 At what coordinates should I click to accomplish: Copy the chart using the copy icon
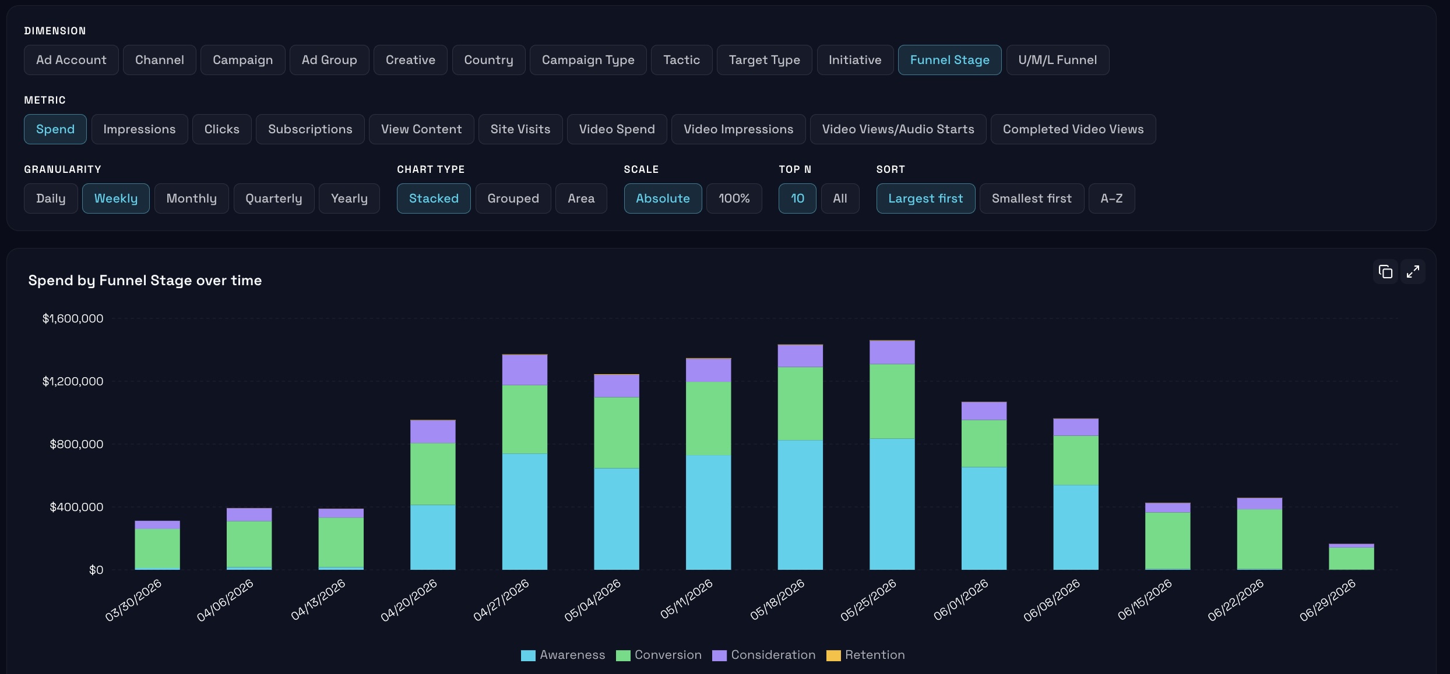[1385, 272]
